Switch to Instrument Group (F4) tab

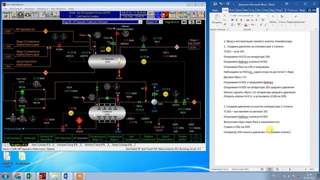(x=67, y=144)
